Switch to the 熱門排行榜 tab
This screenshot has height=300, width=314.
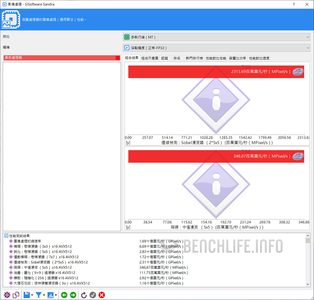[194, 58]
